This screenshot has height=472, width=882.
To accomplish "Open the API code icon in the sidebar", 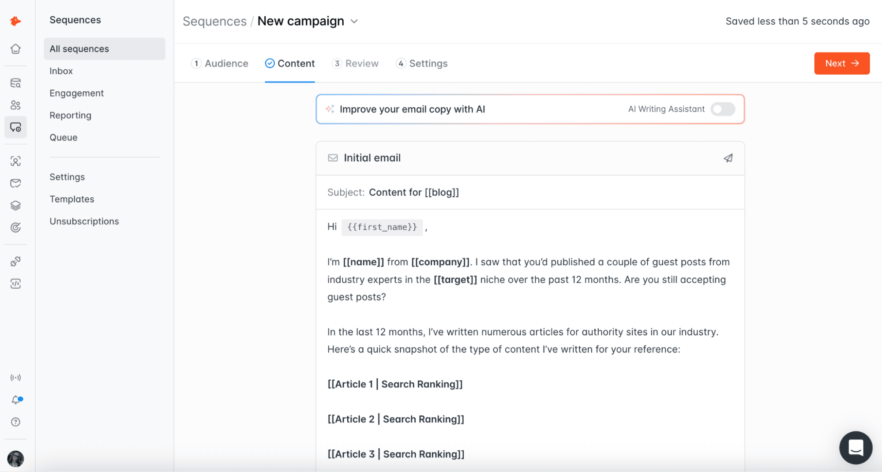I will tap(15, 284).
